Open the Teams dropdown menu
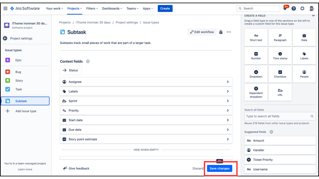319x179 pixels. (x=132, y=8)
